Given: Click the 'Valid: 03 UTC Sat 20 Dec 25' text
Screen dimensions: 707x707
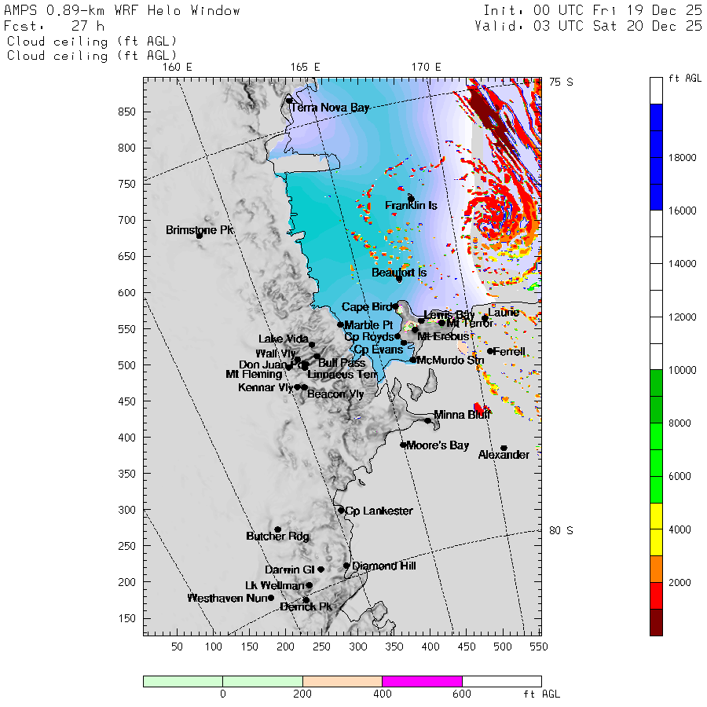Looking at the screenshot, I should (588, 26).
